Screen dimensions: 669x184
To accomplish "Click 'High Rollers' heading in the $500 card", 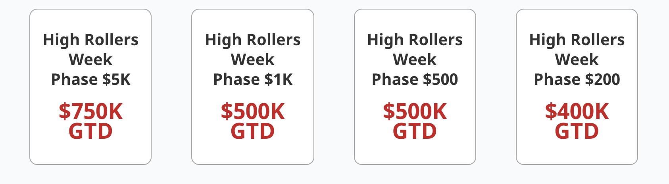I will point(415,40).
